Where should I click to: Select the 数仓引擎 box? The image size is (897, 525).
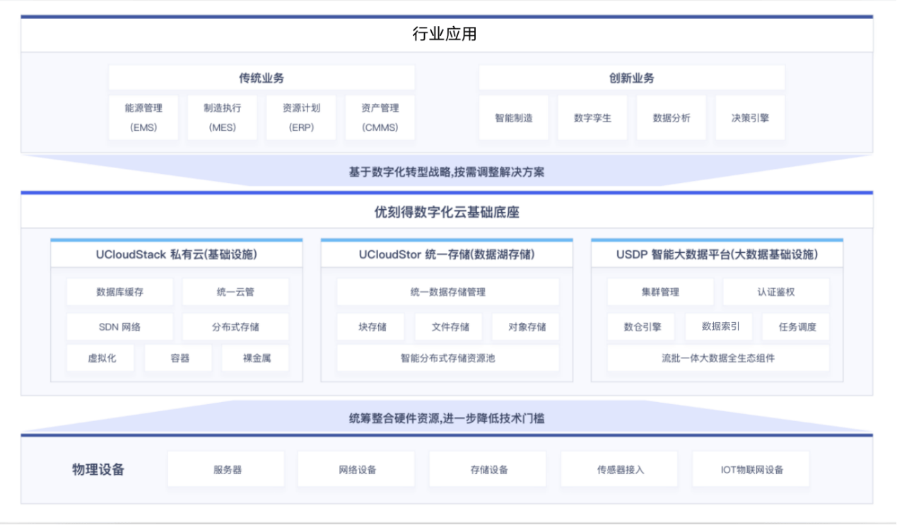point(641,326)
